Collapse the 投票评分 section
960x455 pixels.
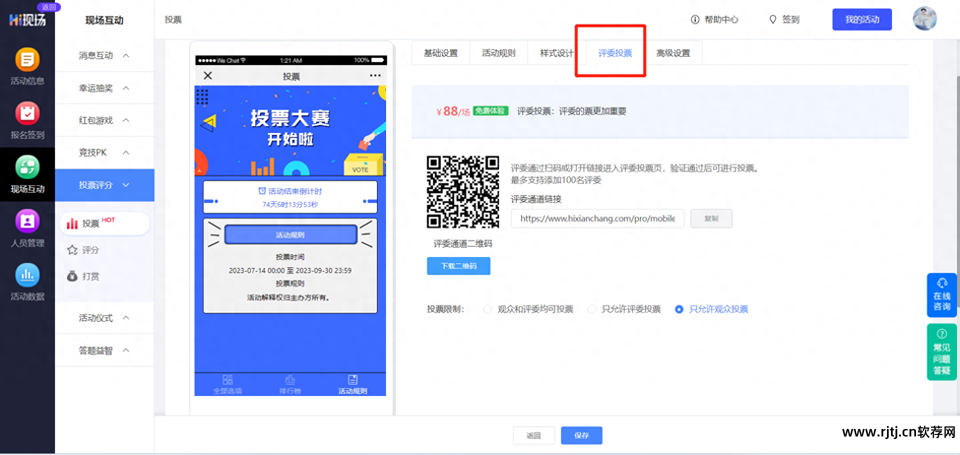[x=104, y=185]
